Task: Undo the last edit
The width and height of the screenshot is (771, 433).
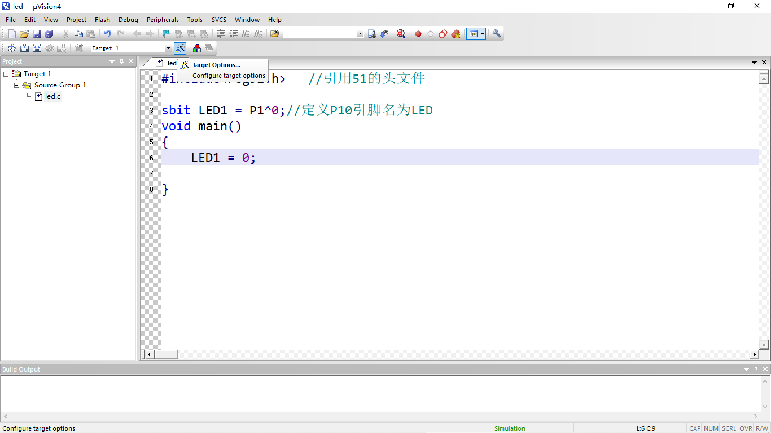Action: click(x=107, y=34)
